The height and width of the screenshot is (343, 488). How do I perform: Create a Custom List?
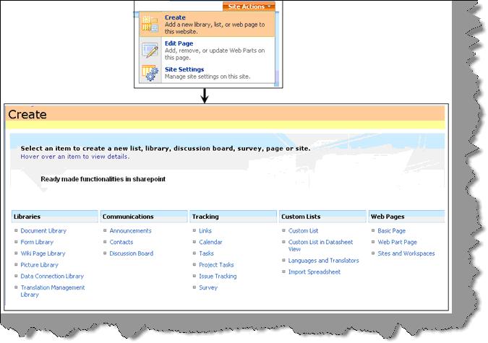[x=303, y=231]
